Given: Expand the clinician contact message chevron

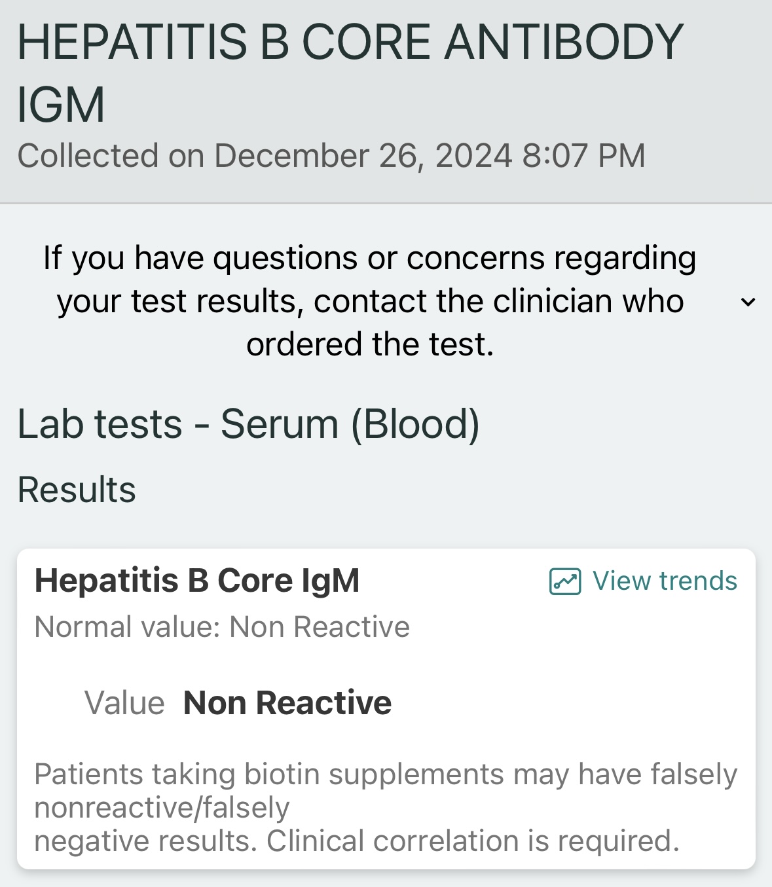Looking at the screenshot, I should click(748, 302).
